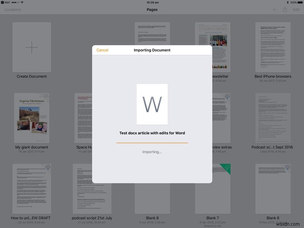Image resolution: width=304 pixels, height=228 pixels.
Task: Tap the Mail indicator in the status bar
Action: (8, 3)
